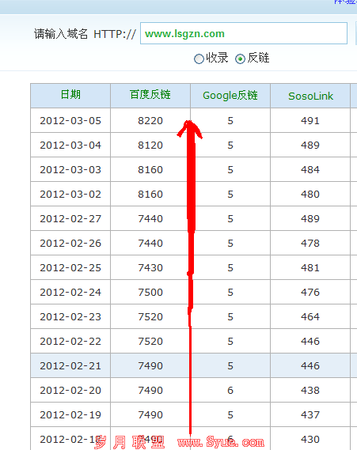Image resolution: width=357 pixels, height=450 pixels.
Task: Click the SosoLink value 491
Action: click(310, 120)
